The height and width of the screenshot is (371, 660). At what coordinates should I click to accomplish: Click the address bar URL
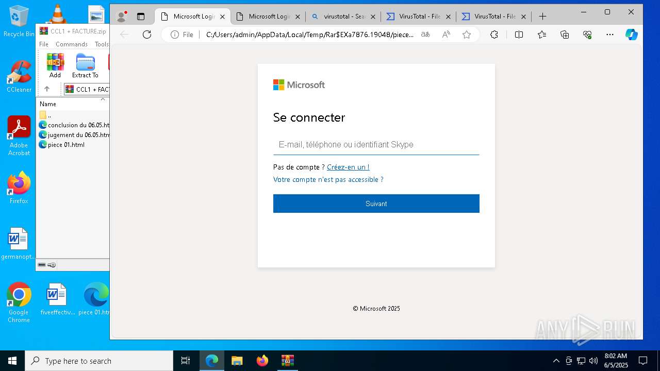(x=309, y=35)
